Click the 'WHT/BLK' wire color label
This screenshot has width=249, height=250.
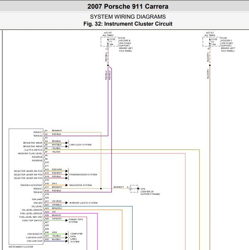coord(57,145)
